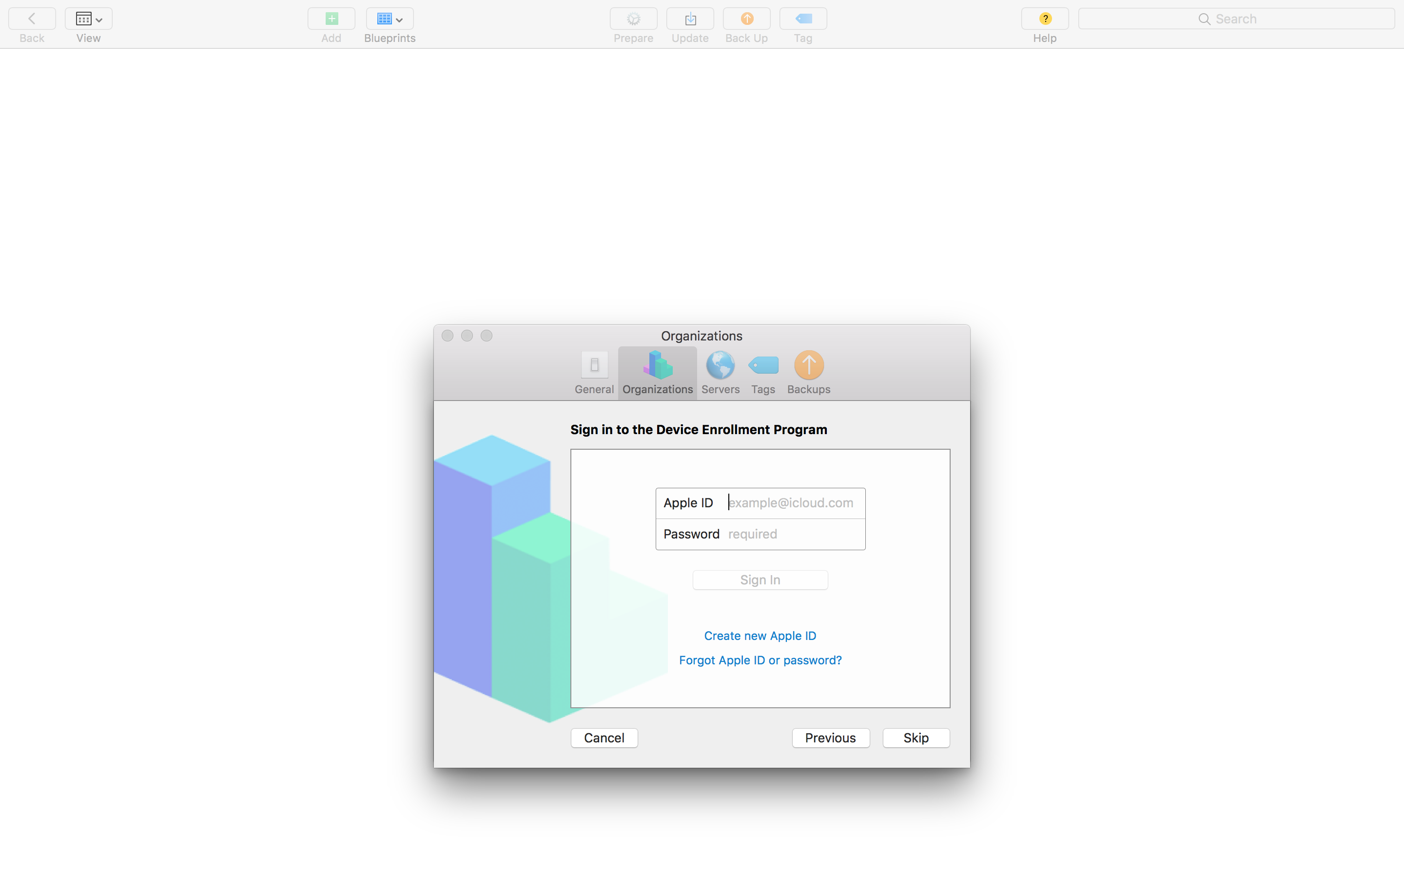Switch to the General preferences tab
Image resolution: width=1404 pixels, height=878 pixels.
tap(594, 373)
